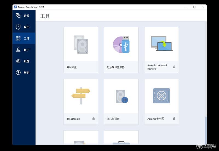
Task: Click the hard drive with plus icon
Action: (x=122, y=96)
